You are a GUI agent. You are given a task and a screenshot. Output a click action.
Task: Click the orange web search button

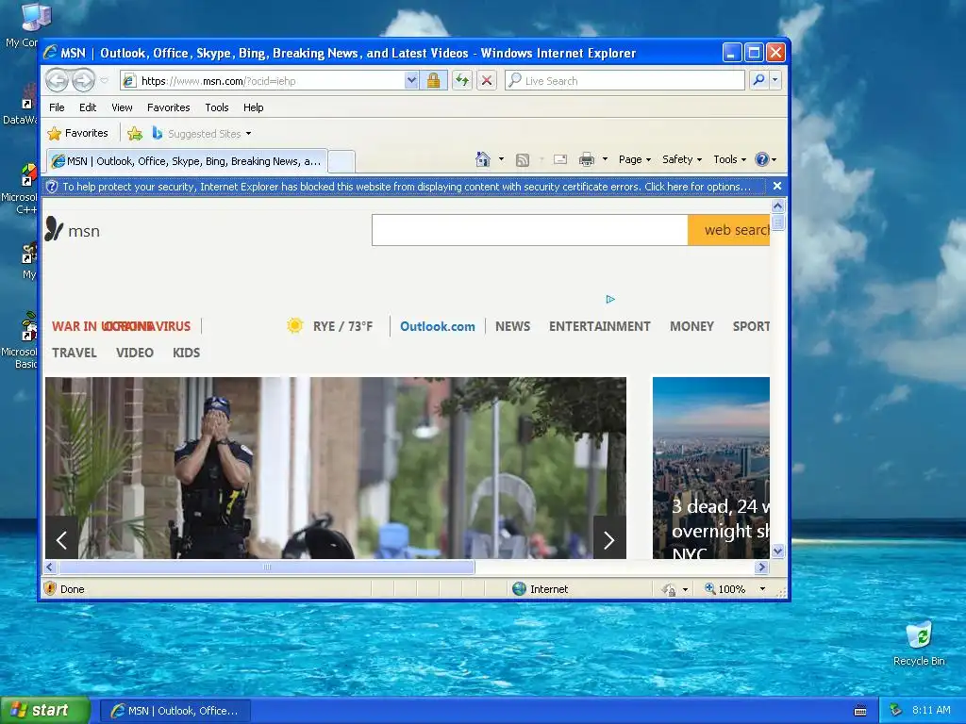[729, 230]
